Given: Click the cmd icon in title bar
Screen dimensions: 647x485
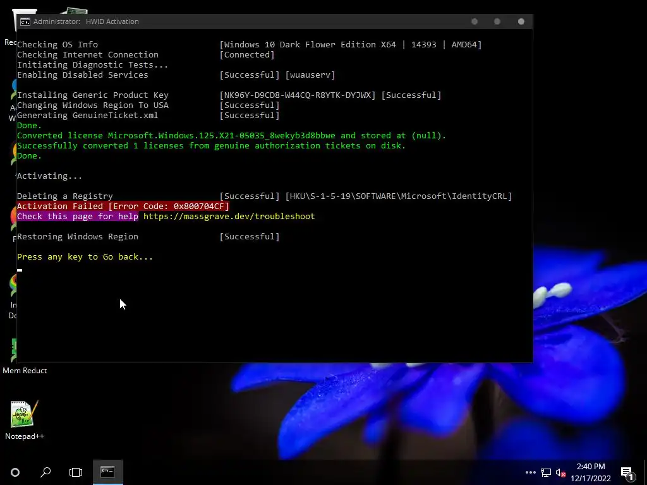Looking at the screenshot, I should click(25, 22).
